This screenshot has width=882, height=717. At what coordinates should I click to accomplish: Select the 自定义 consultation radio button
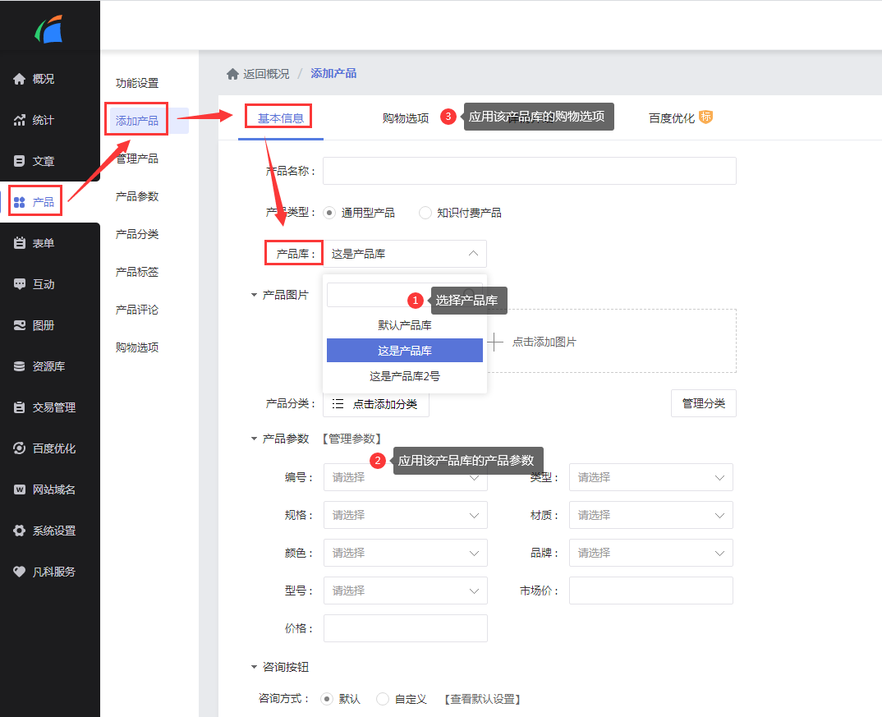[x=383, y=699]
